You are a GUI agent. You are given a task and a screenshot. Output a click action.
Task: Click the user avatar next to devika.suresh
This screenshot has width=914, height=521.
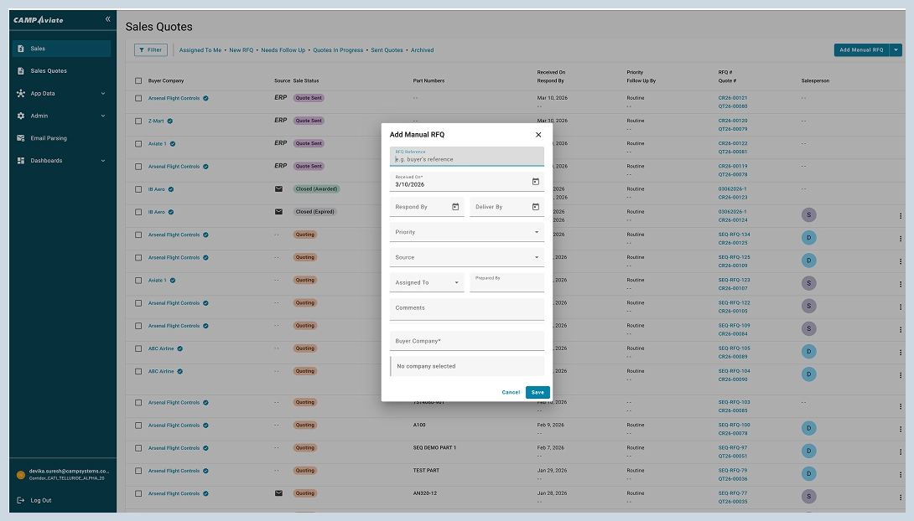pos(20,474)
